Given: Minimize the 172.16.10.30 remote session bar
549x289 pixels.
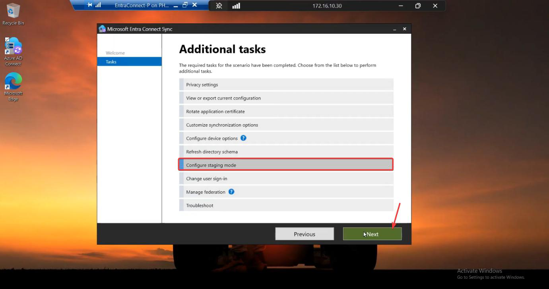Looking at the screenshot, I should click(400, 6).
